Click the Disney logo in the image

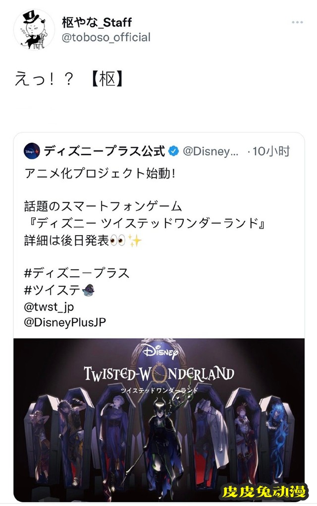pos(159,351)
